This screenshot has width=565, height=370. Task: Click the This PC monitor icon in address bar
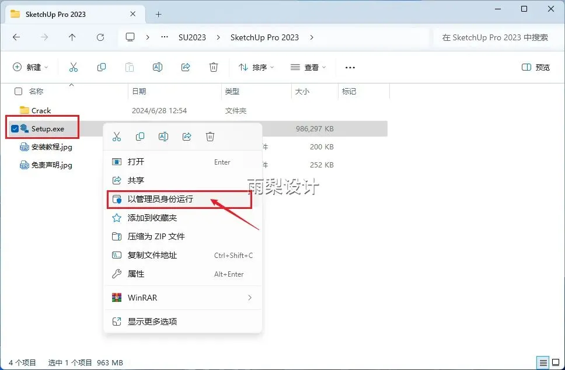130,37
